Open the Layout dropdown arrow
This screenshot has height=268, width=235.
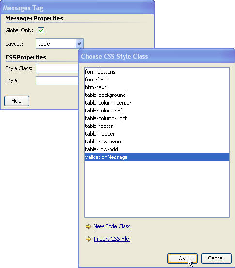tap(79, 44)
